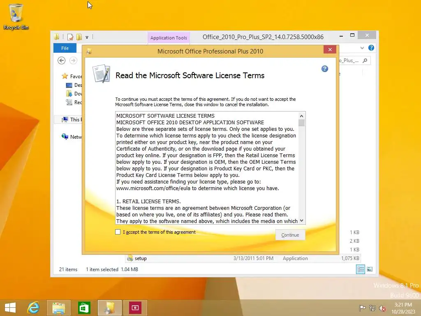The height and width of the screenshot is (316, 421).
Task: Click the Continue button
Action: click(x=290, y=235)
